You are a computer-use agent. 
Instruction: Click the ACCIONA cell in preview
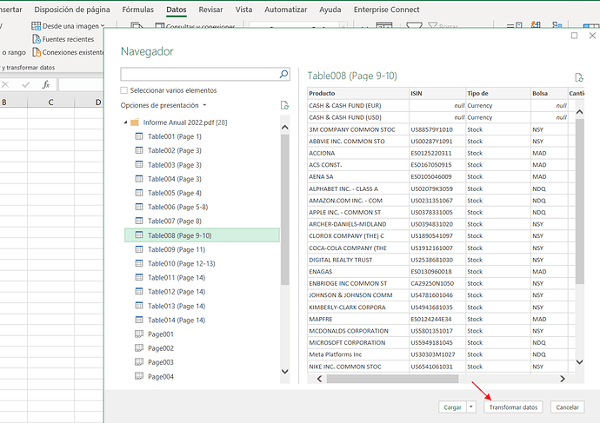pos(358,153)
